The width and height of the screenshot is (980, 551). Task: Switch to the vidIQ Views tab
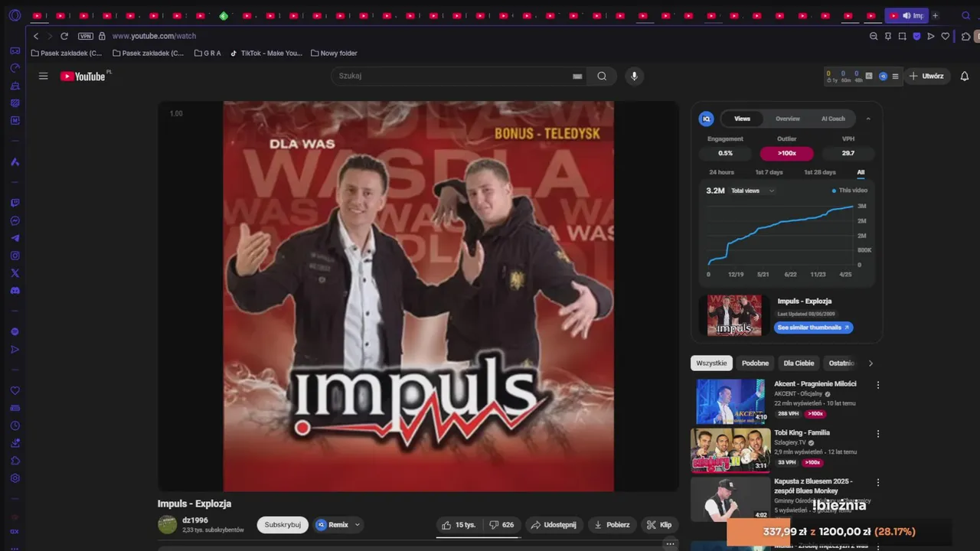coord(743,119)
